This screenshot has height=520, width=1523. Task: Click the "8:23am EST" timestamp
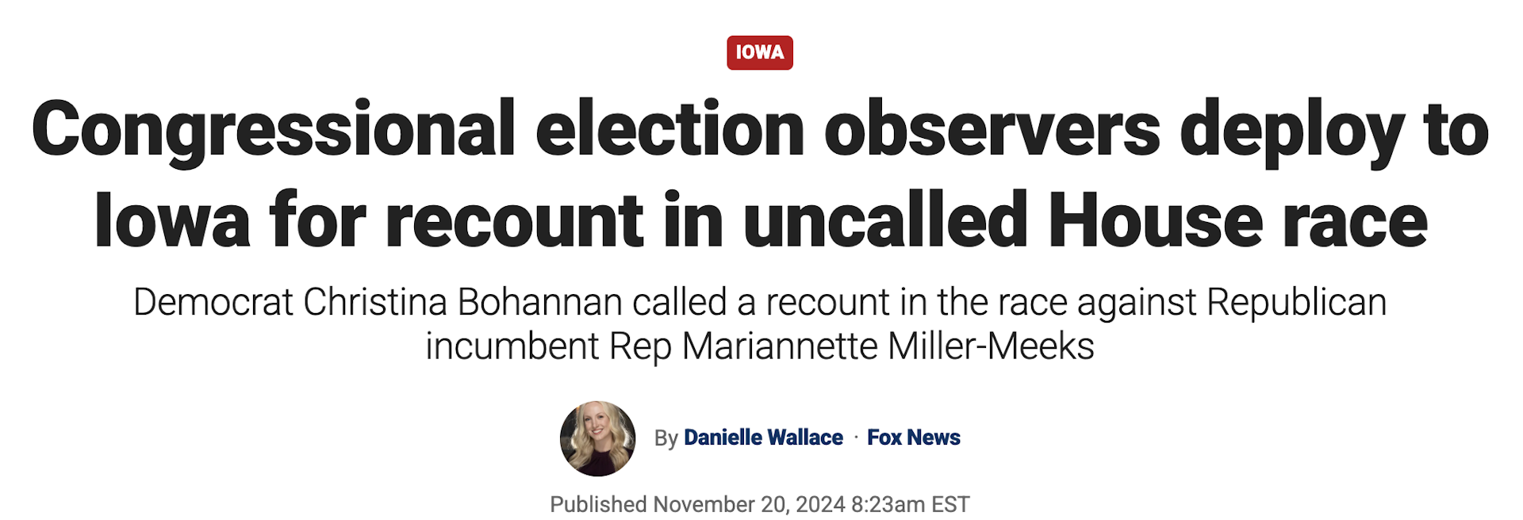coord(910,504)
